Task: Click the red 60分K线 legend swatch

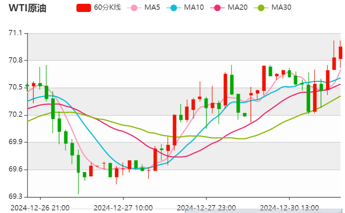Action: pyautogui.click(x=83, y=7)
